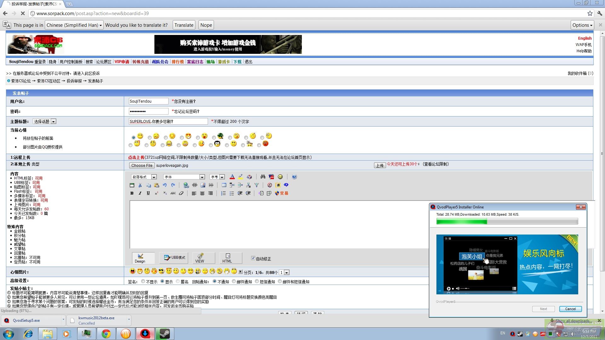Toggle the 自动修正 checkbox
The image size is (605, 340).
[x=253, y=258]
